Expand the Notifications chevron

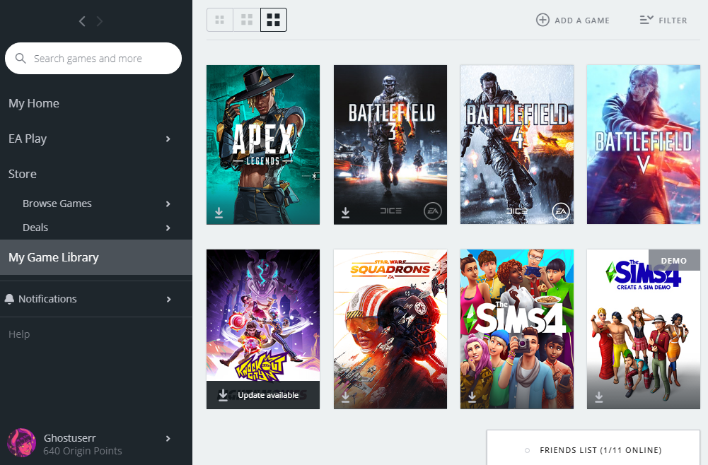(x=168, y=300)
